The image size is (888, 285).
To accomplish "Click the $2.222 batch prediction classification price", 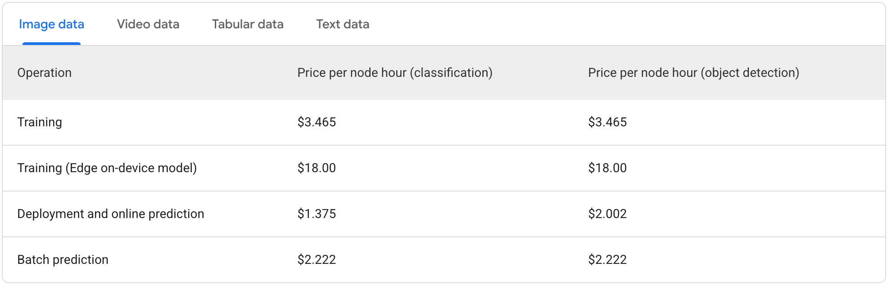I will [x=316, y=259].
